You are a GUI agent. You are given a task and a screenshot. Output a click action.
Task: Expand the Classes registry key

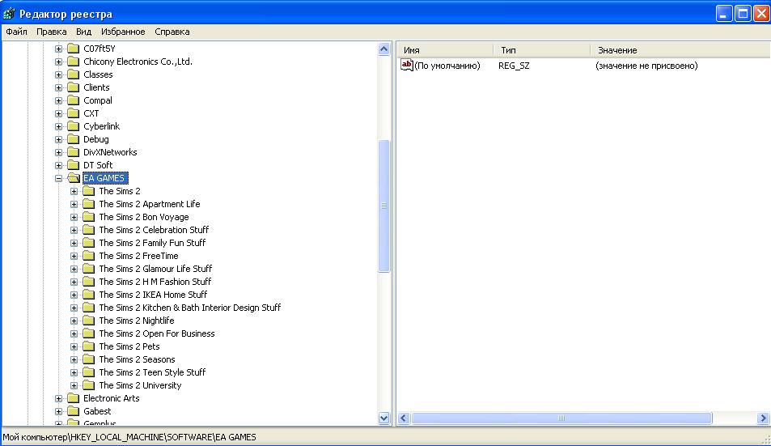pyautogui.click(x=58, y=74)
